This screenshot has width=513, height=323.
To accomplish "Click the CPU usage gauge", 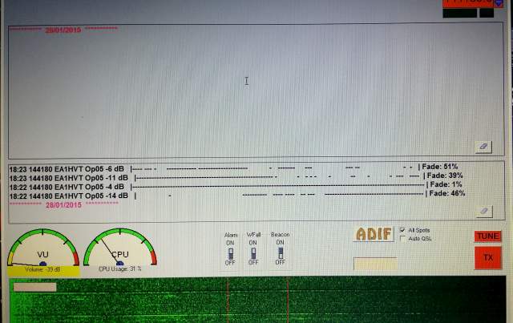I will pos(119,249).
